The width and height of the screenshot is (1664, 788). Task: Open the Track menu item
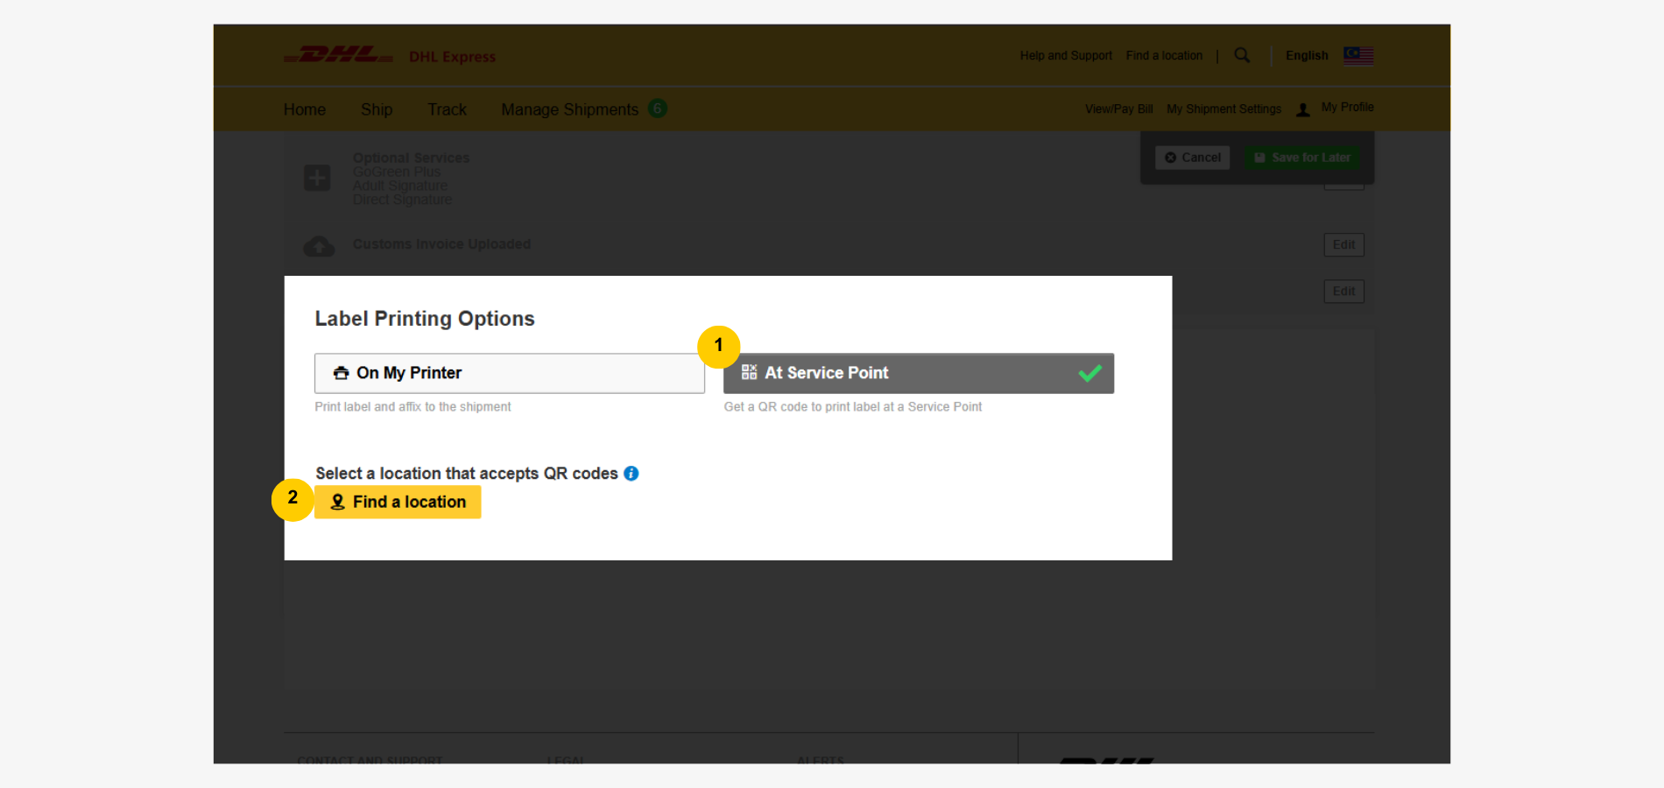click(447, 109)
